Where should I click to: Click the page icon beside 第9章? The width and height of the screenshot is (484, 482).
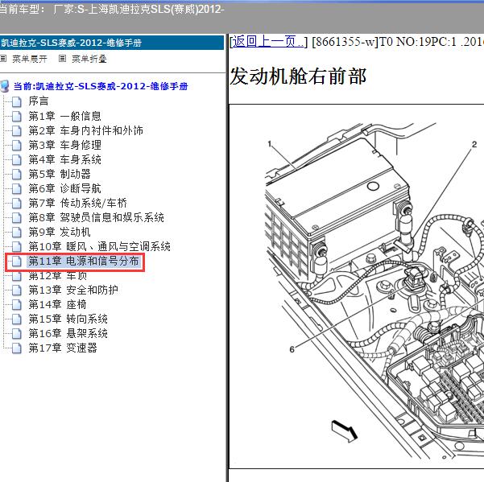click(17, 233)
